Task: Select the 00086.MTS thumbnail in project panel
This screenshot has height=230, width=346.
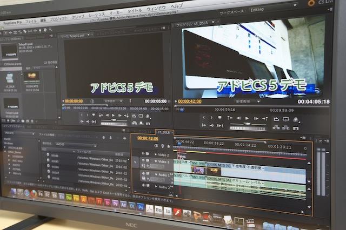Action: (32, 77)
